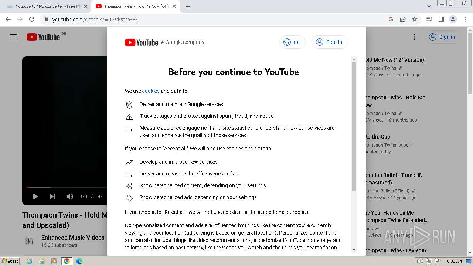
Task: Click the Google icon in address bar
Action: click(x=391, y=19)
